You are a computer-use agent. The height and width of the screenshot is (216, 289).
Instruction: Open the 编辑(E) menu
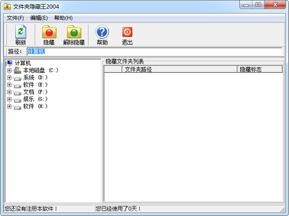click(x=39, y=18)
